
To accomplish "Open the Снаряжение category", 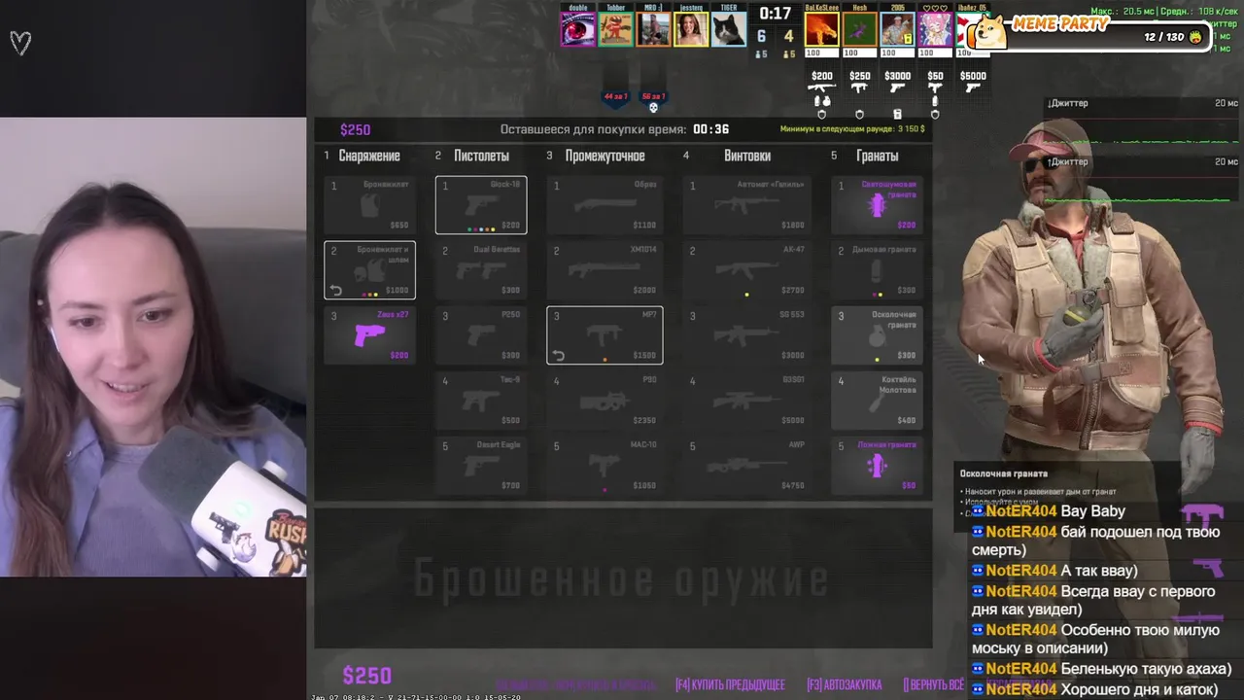I will click(369, 156).
